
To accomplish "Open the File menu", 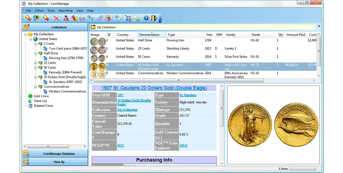I will click(28, 11).
